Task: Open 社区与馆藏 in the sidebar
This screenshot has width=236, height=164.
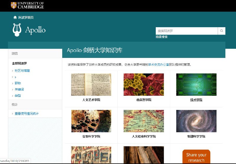Action: 22,71
